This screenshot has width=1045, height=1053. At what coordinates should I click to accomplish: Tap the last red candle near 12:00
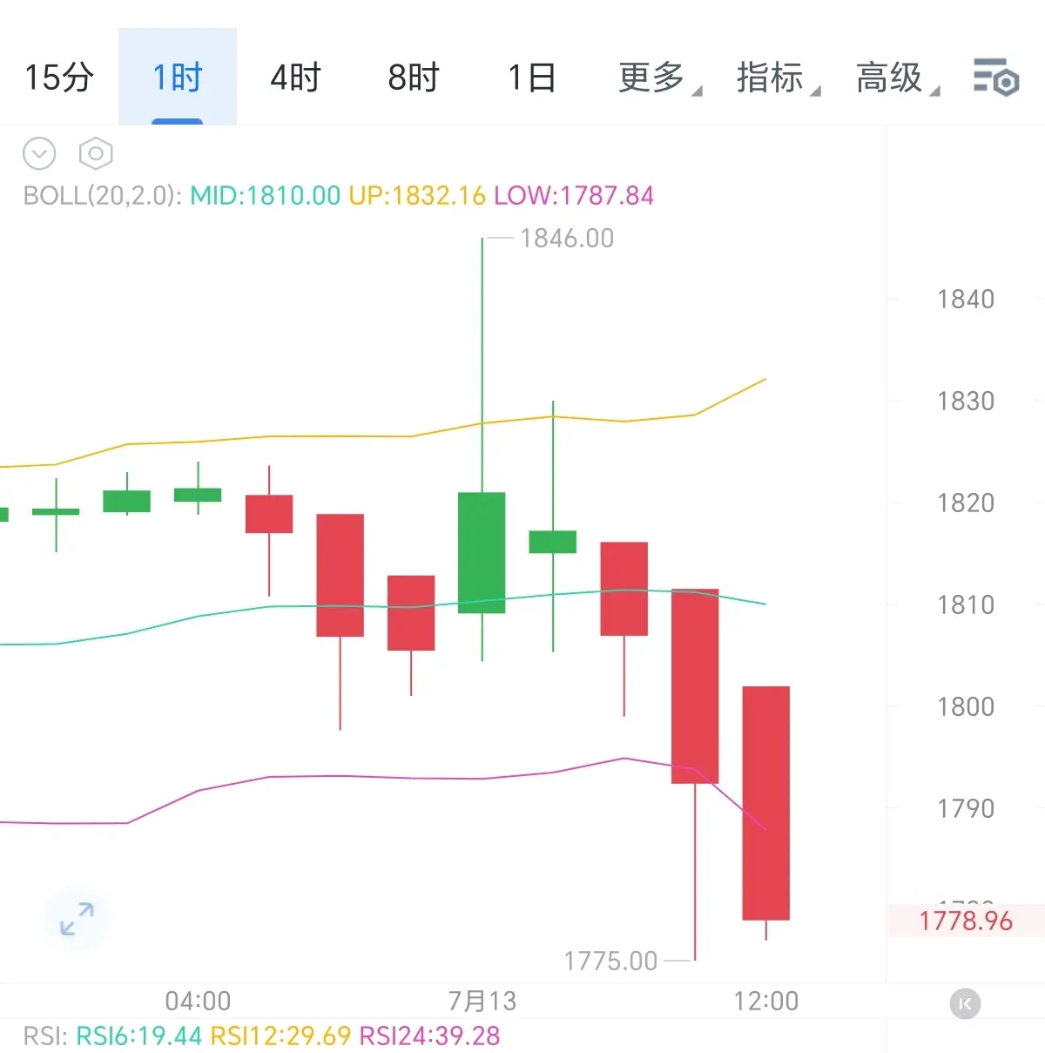[766, 803]
